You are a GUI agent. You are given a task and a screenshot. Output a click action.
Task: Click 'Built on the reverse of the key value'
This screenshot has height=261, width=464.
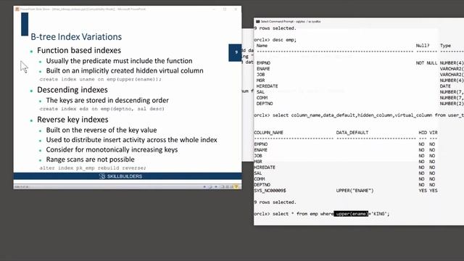(101, 130)
